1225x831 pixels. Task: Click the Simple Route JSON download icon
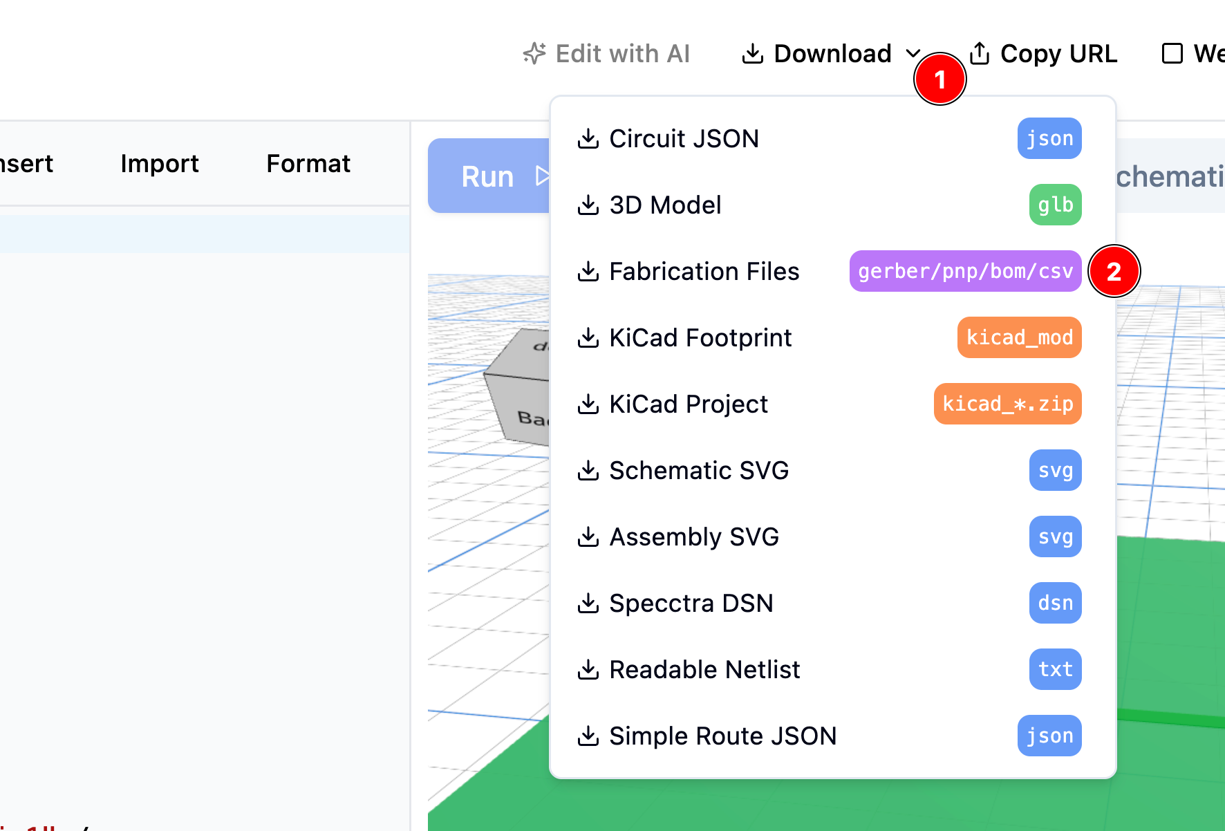(x=589, y=736)
